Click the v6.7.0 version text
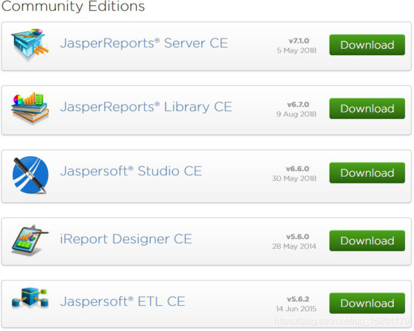Image resolution: width=414 pixels, height=331 pixels. [x=298, y=104]
